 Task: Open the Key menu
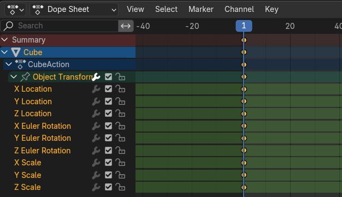click(x=272, y=9)
